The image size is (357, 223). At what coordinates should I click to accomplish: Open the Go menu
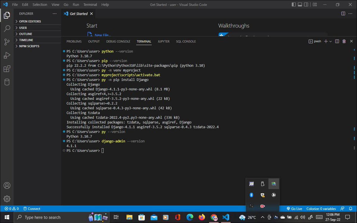point(66,4)
